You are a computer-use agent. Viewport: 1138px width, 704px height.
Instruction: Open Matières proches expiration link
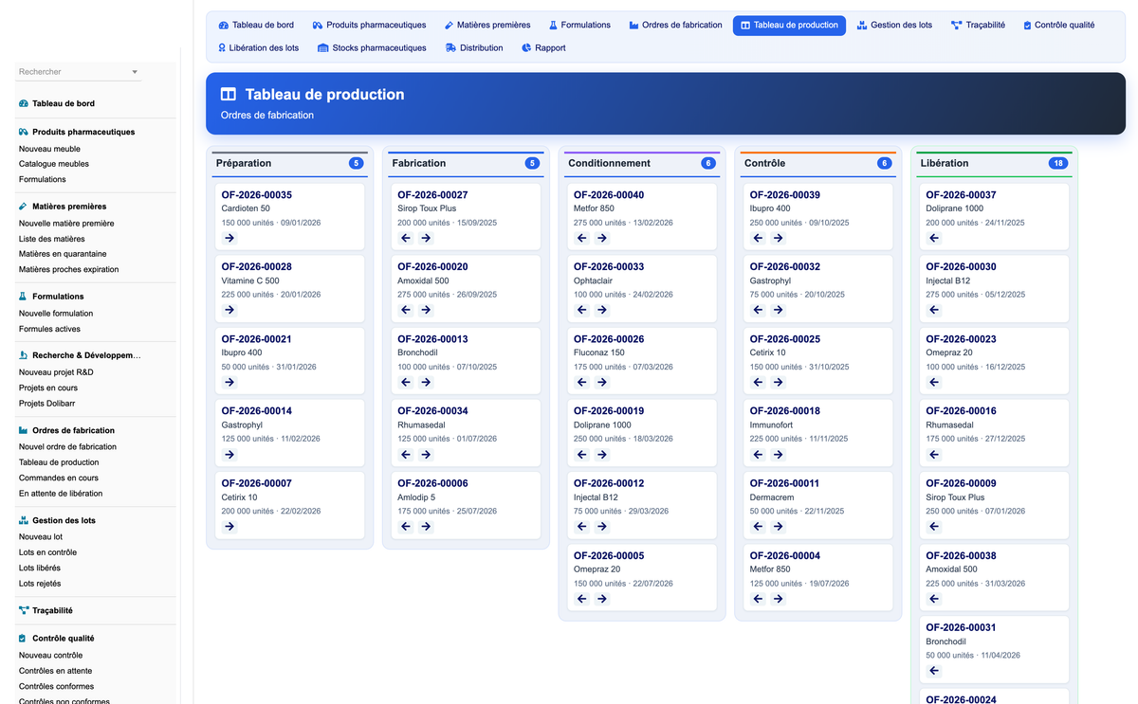tap(69, 270)
